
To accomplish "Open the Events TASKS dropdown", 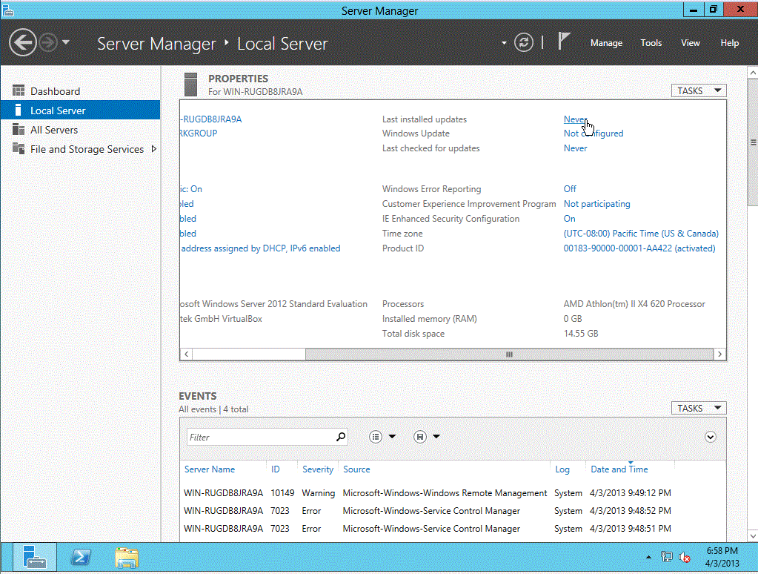I will 698,408.
